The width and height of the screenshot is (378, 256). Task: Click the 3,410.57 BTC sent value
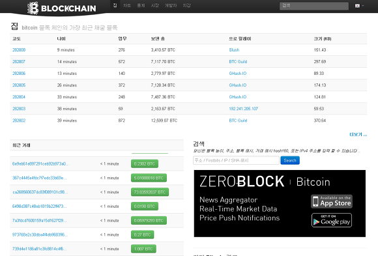163,50
